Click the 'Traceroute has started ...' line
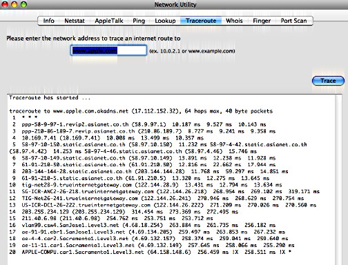 click(50, 97)
